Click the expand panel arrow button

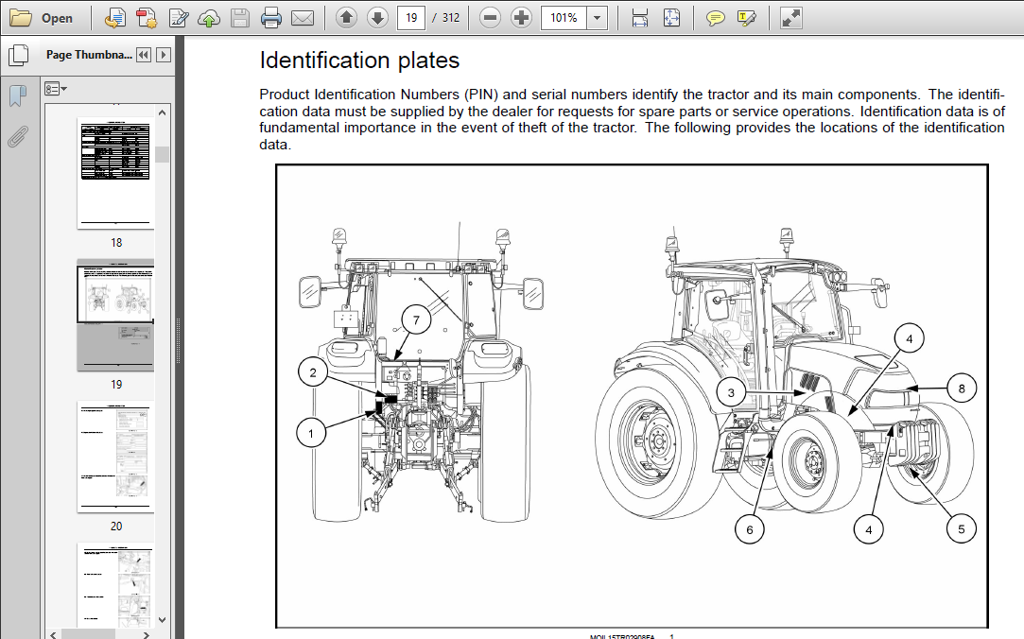(x=164, y=55)
